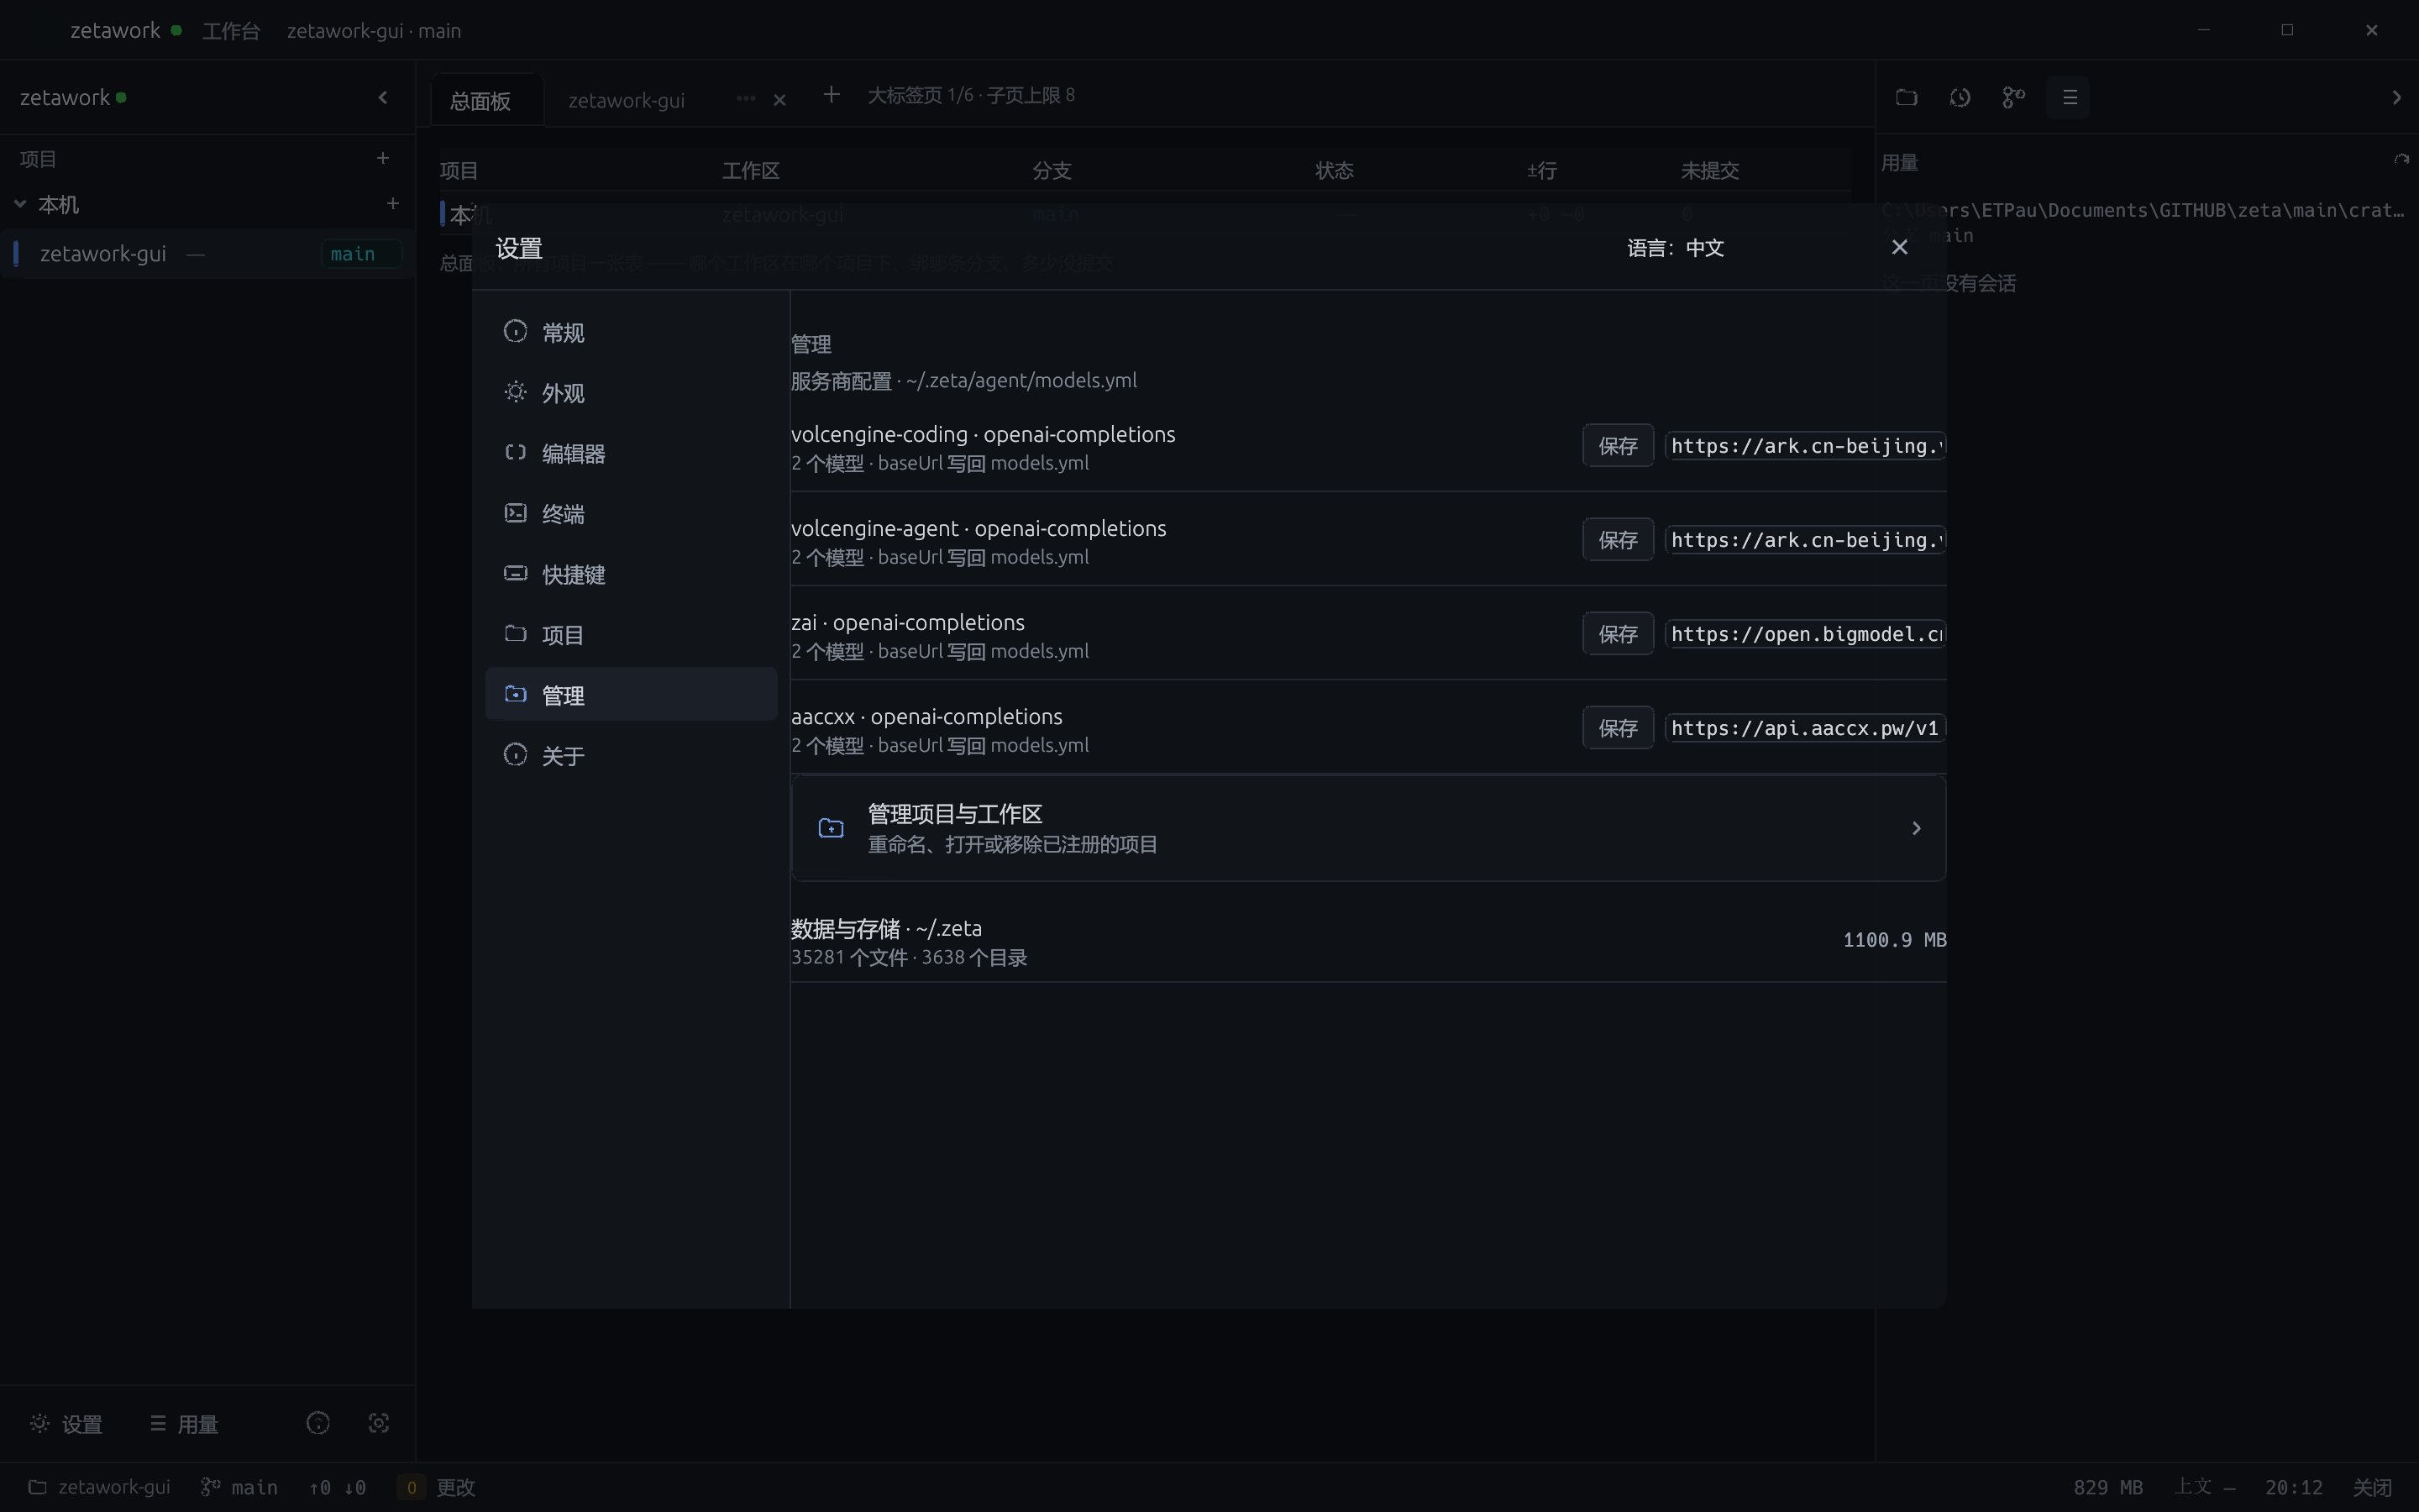2419x1512 pixels.
Task: Collapse the 本机 tree group
Action: point(20,204)
